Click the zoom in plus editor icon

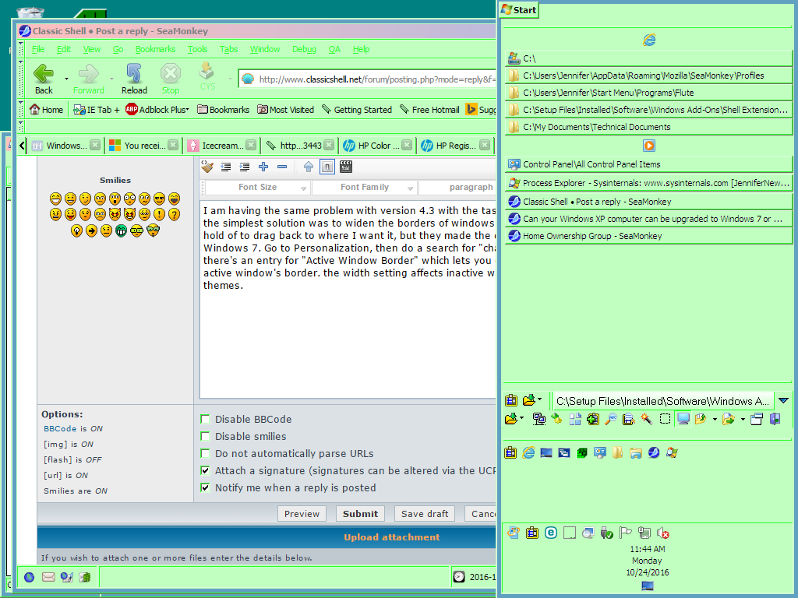263,167
